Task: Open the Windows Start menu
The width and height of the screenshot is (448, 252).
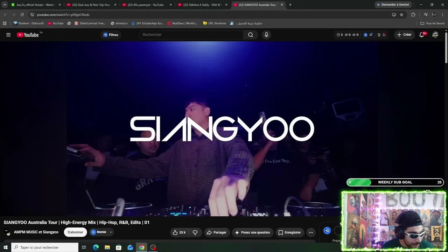Action: 5,247
